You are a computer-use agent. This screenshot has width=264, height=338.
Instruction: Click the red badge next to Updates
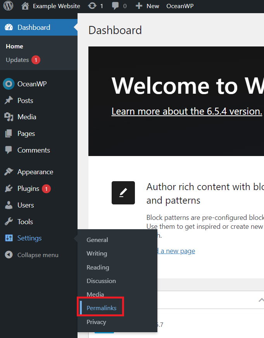(36, 60)
